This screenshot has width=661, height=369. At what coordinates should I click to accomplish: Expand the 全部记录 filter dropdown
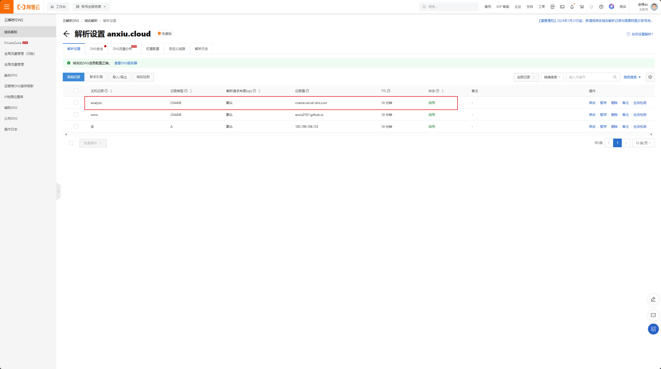[x=526, y=77]
